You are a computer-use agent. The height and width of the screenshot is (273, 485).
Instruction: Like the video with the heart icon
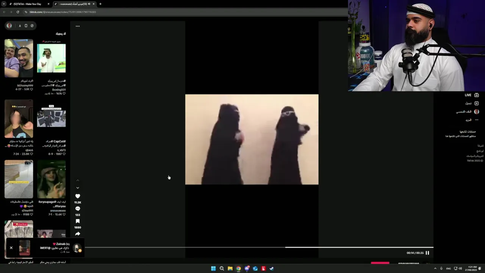tap(78, 196)
